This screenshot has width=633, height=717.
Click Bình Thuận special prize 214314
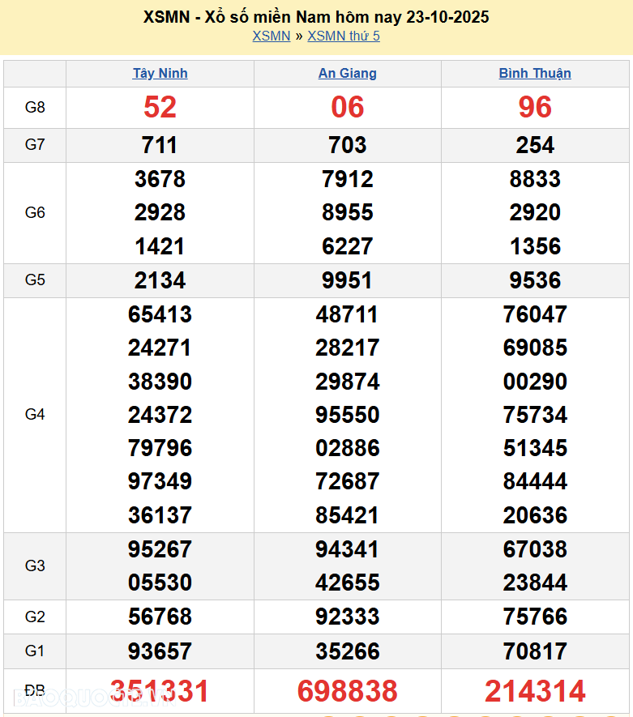(535, 691)
